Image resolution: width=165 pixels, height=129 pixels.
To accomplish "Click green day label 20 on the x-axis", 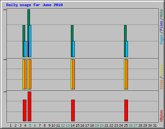I will (102, 125).
